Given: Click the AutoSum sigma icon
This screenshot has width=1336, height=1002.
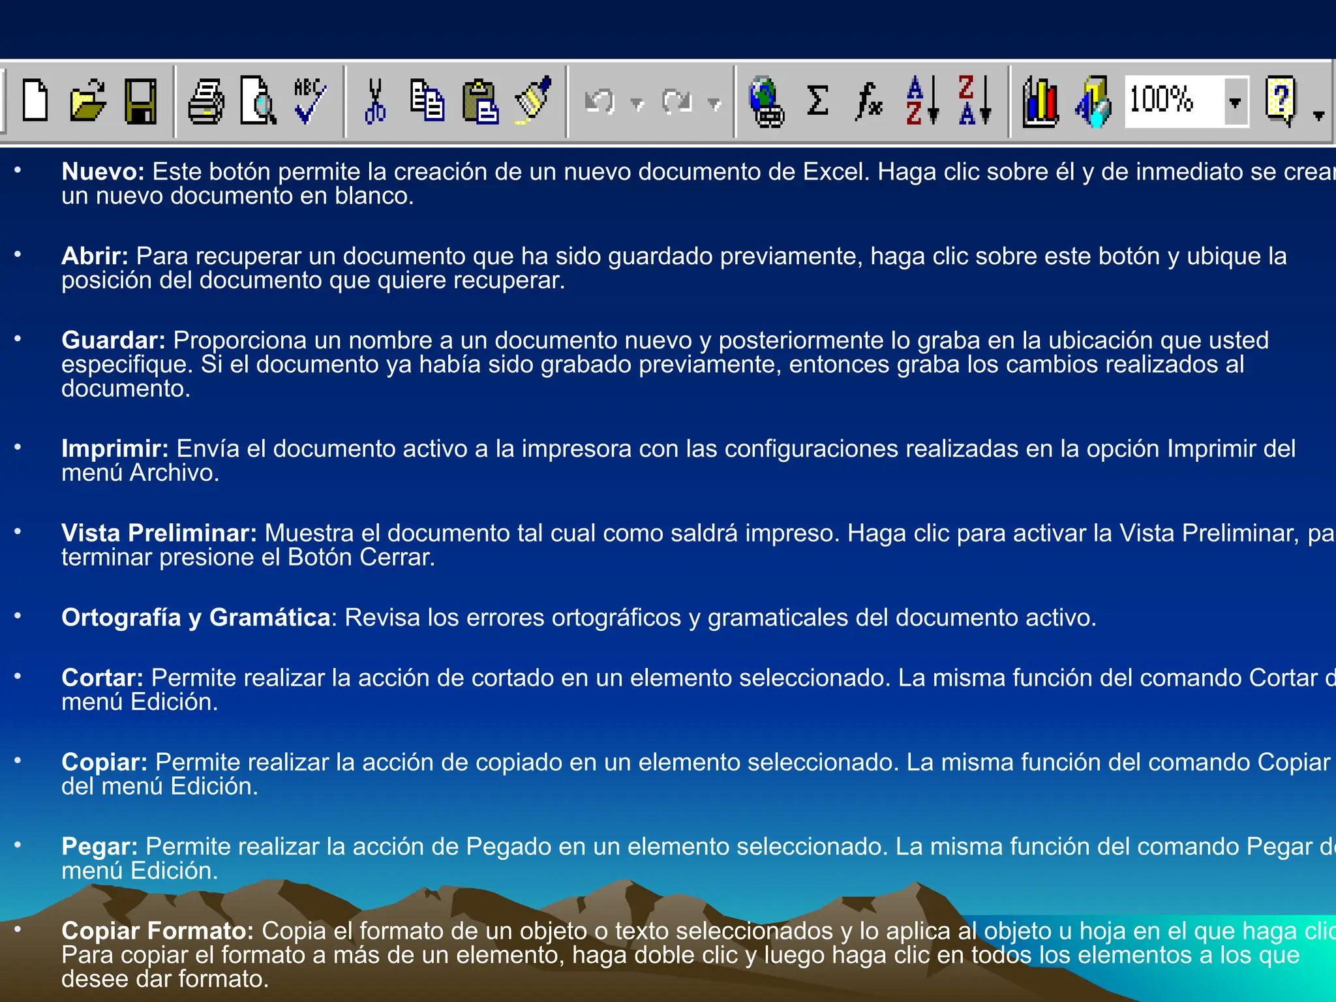Looking at the screenshot, I should 817,101.
